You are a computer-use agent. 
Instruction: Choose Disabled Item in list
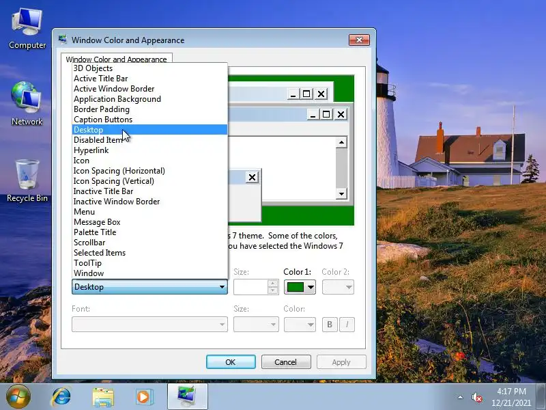(x=149, y=140)
